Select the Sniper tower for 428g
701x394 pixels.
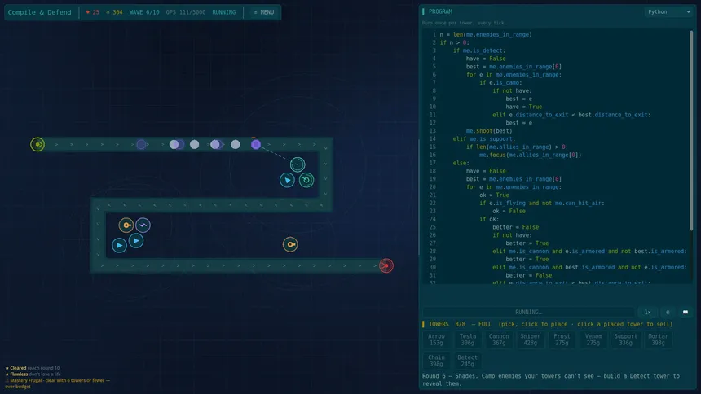click(530, 339)
